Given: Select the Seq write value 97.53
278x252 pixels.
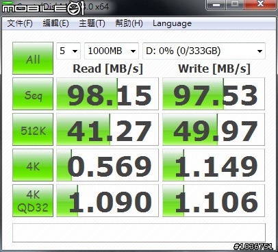Looking at the screenshot, I should (x=214, y=94).
